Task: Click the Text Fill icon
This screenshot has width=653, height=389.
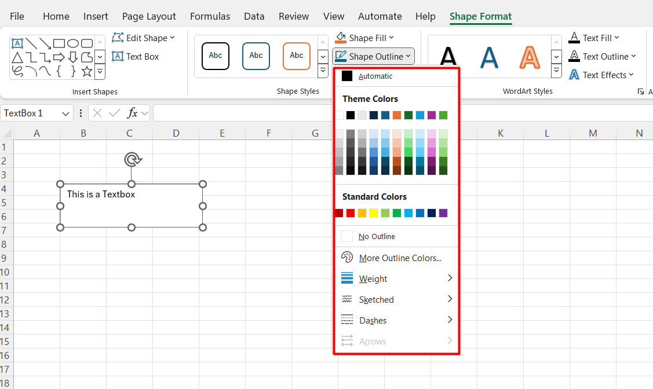Action: [x=574, y=38]
